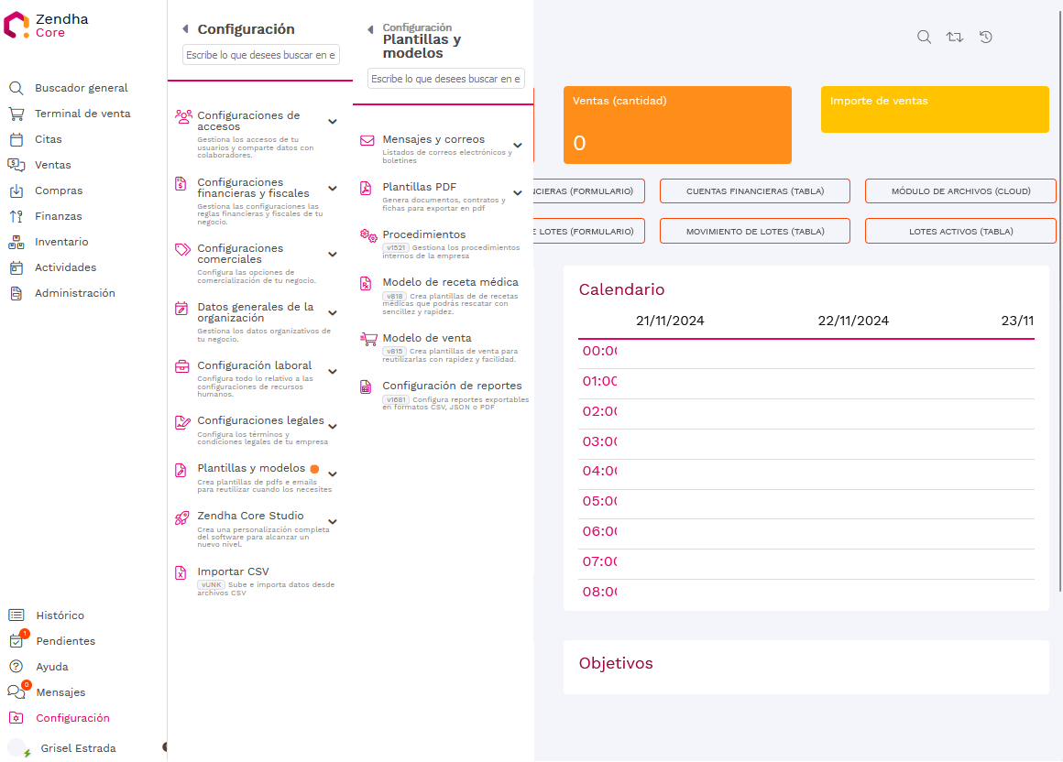Screen dimensions: 1063x762
Task: Click the Lotes Activos (Tabla) button
Action: coord(960,231)
